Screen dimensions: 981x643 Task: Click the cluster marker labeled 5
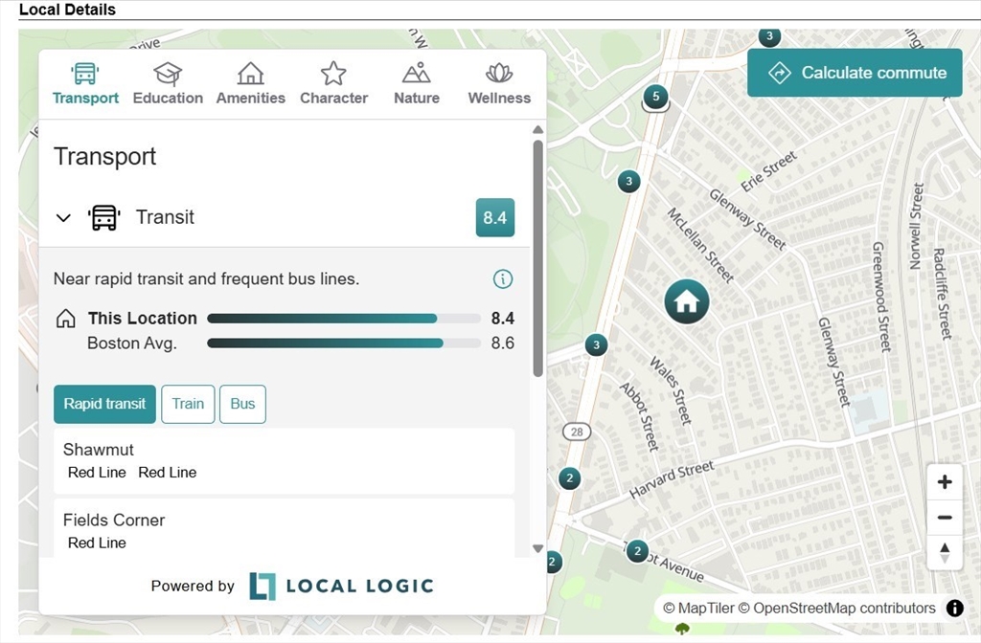655,96
